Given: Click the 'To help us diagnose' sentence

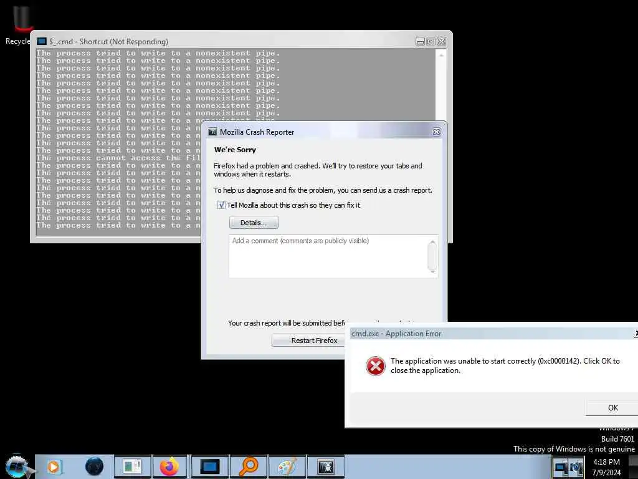Looking at the screenshot, I should point(323,190).
